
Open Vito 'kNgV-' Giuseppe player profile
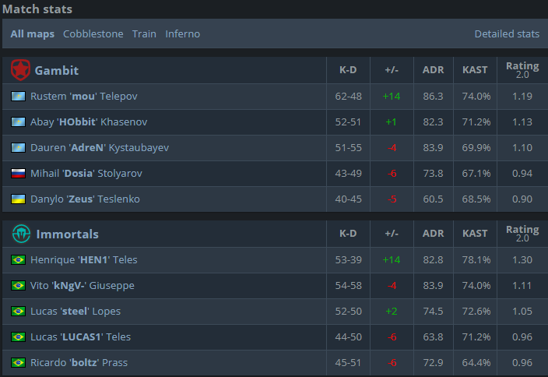(83, 285)
